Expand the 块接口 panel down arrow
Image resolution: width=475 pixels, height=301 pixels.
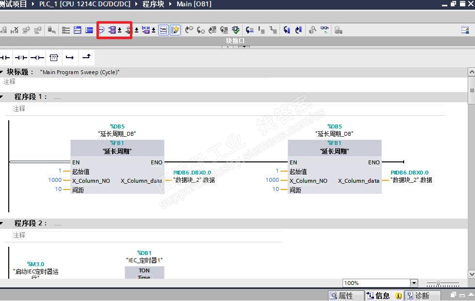point(244,47)
